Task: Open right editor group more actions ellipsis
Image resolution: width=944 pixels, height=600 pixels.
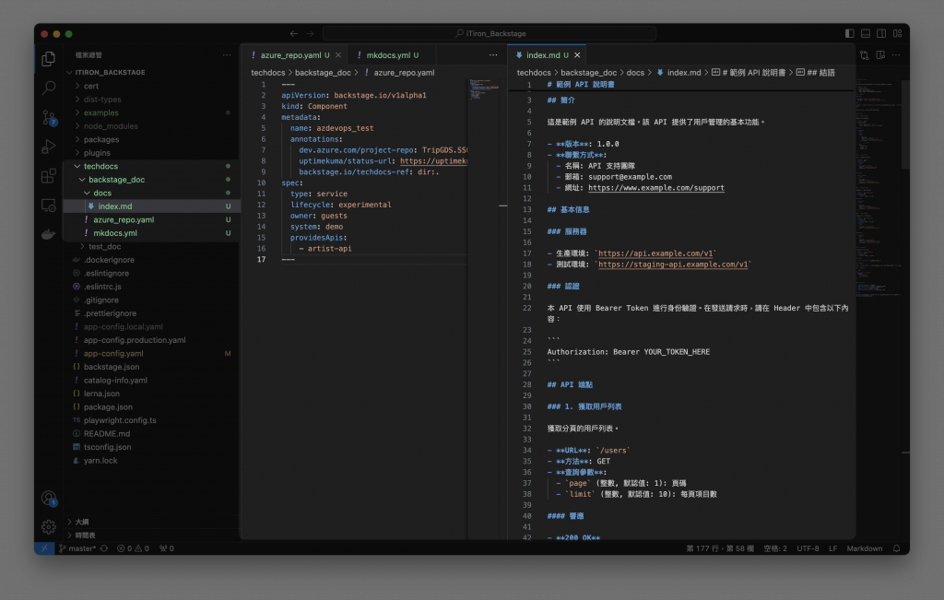Action: pos(896,54)
